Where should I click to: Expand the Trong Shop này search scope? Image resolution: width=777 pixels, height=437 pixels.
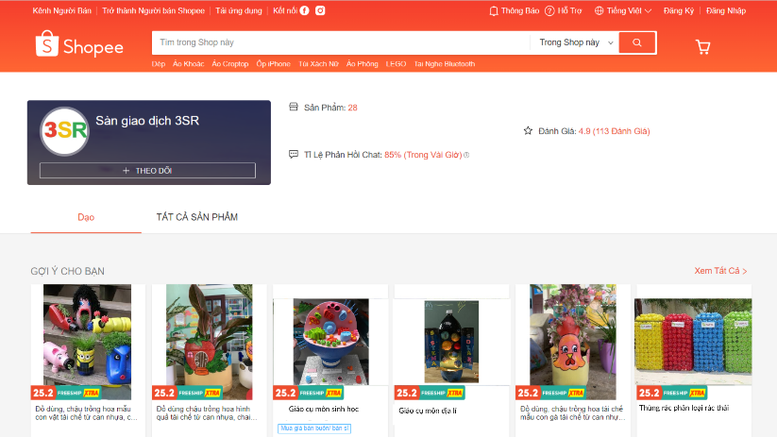point(576,42)
